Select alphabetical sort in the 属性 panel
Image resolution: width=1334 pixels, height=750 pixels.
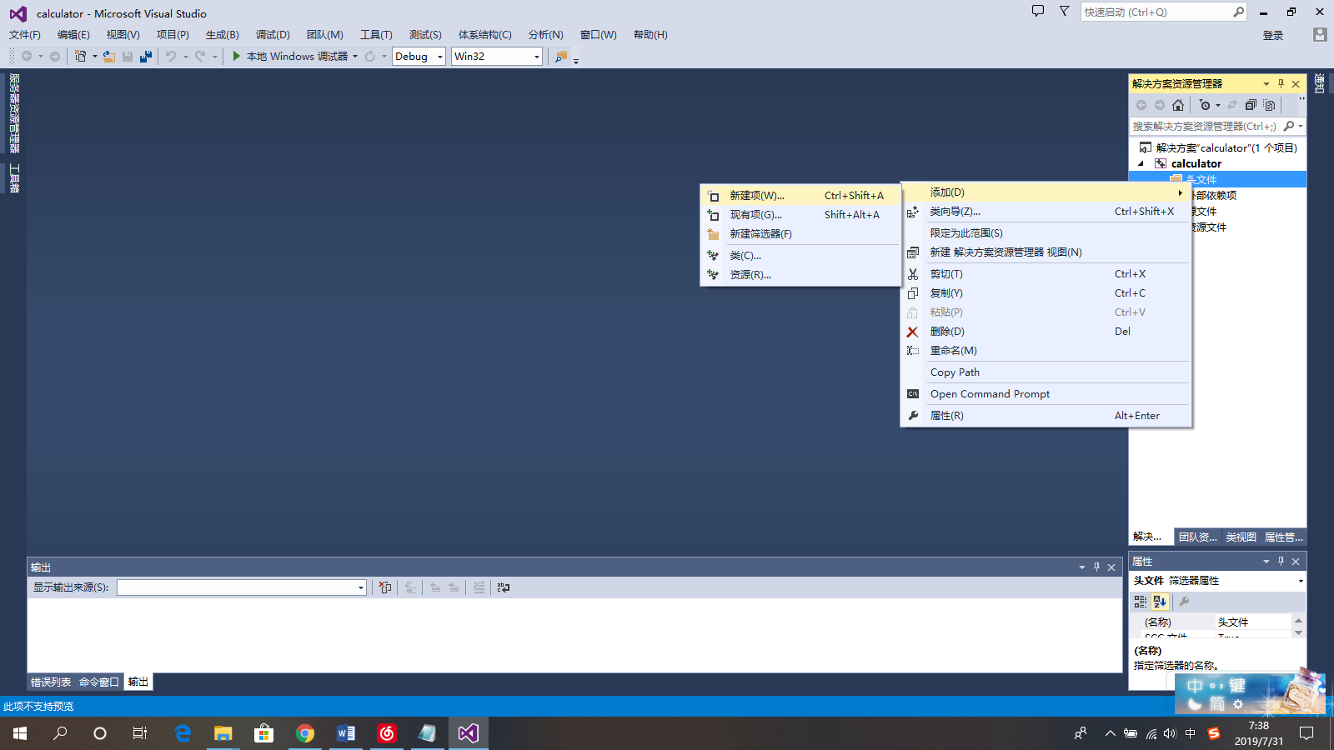pyautogui.click(x=1159, y=602)
